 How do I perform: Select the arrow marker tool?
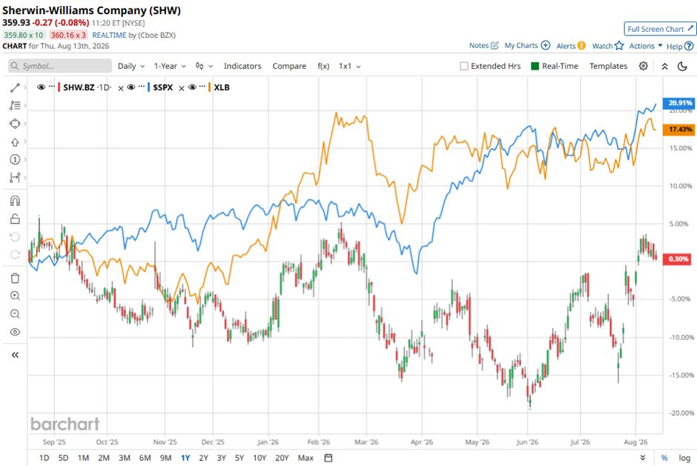[x=15, y=142]
